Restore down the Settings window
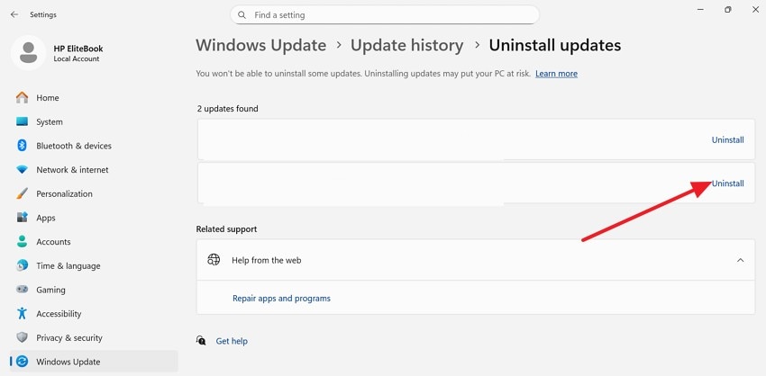The image size is (766, 376). 728,10
